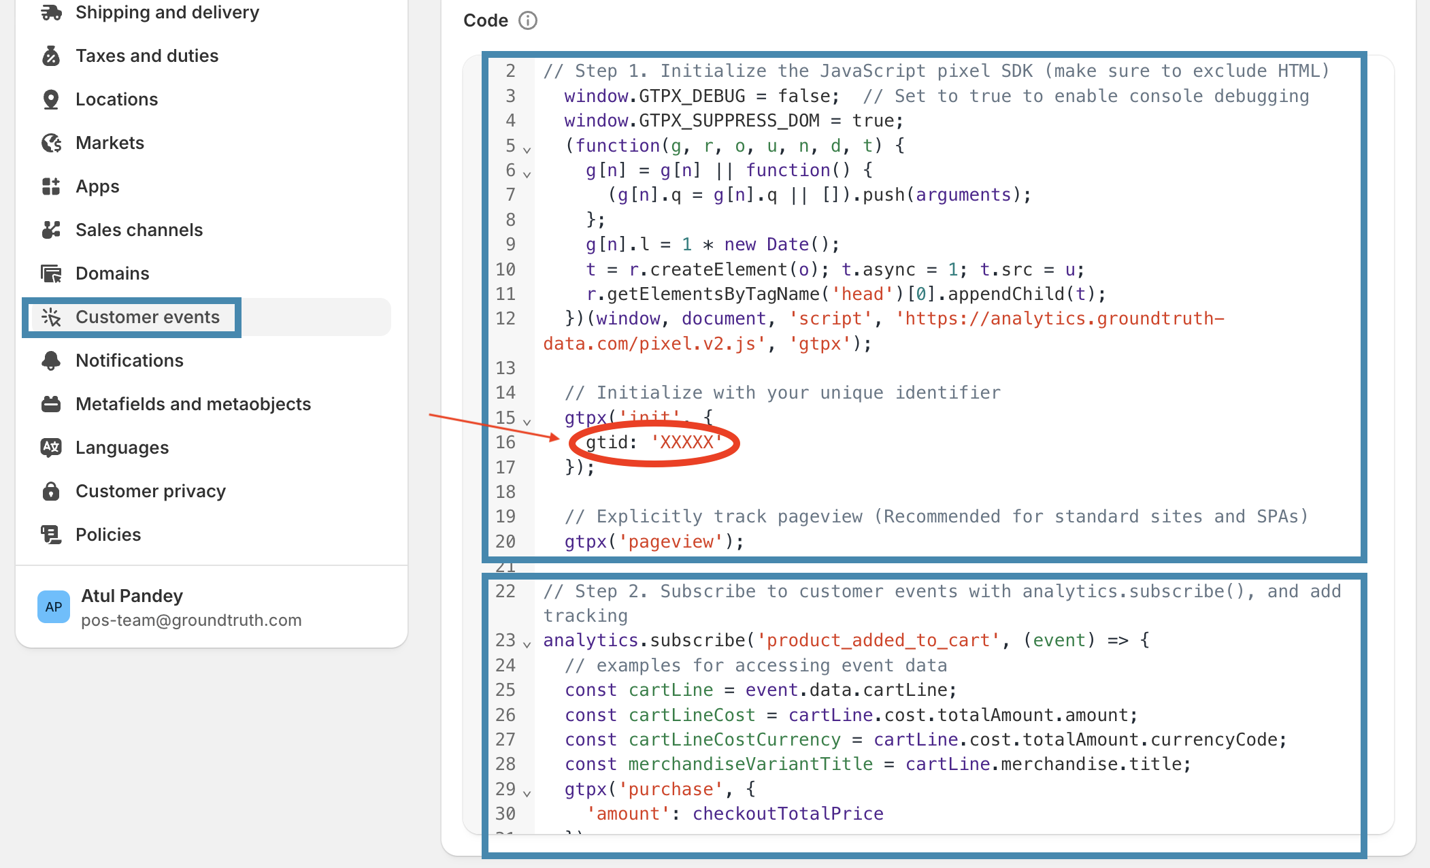Click the Domains icon
This screenshot has height=868, width=1430.
[51, 273]
